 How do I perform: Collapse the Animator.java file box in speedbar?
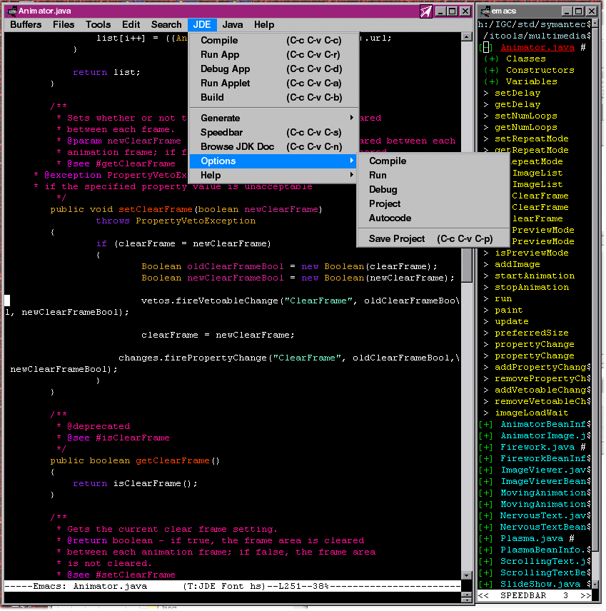click(486, 48)
